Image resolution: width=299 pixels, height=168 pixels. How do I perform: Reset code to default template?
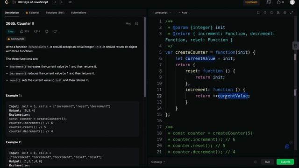coord(271,13)
